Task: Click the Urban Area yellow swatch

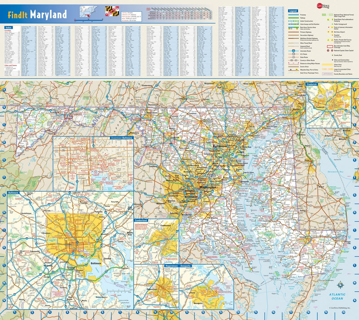Action: coord(328,65)
